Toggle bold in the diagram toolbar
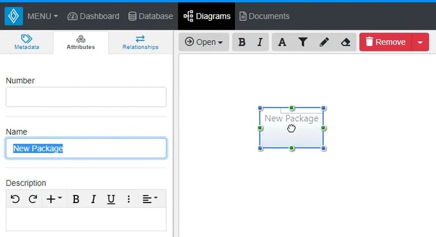Image resolution: width=436 pixels, height=237 pixels. click(x=241, y=42)
